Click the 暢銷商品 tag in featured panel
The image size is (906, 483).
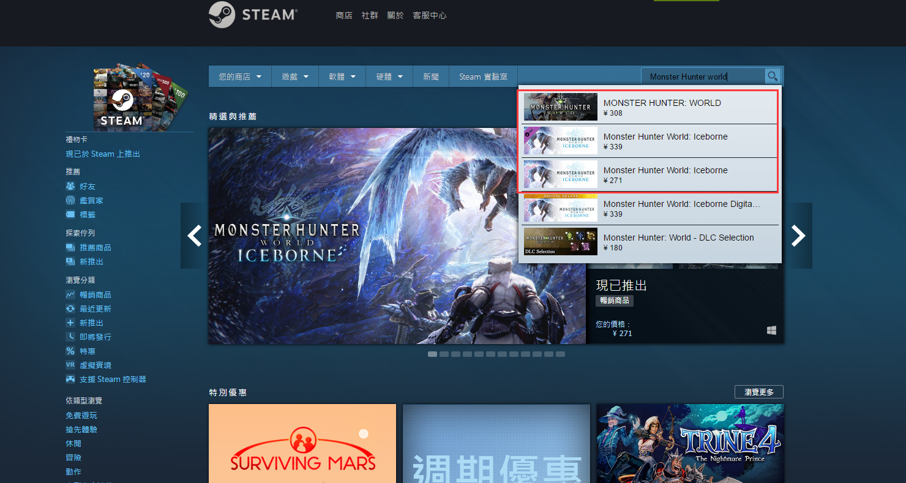615,301
